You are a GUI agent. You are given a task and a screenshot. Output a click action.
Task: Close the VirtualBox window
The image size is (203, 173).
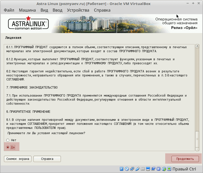[x=199, y=3]
